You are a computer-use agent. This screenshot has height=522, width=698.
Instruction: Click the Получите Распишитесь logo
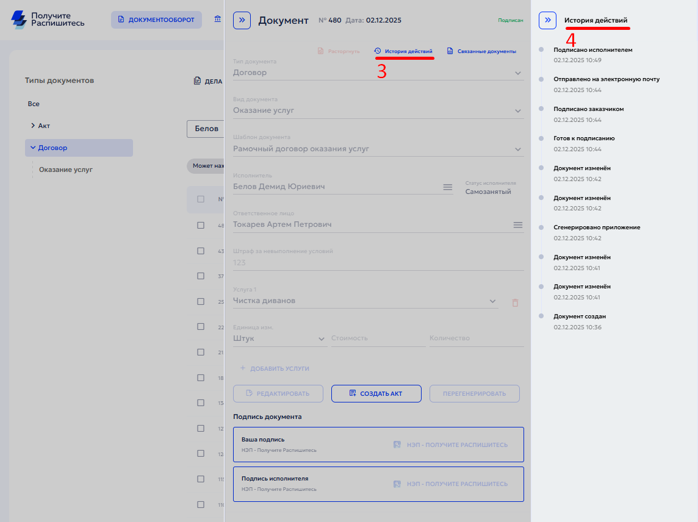(x=48, y=20)
